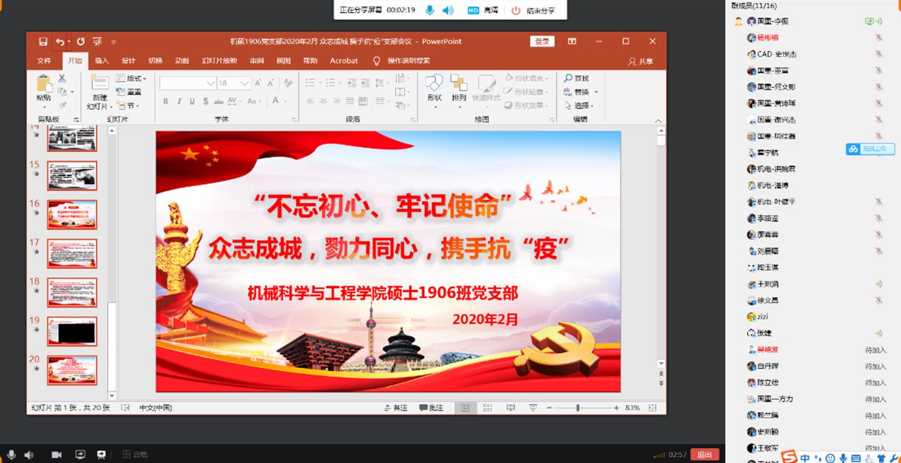The height and width of the screenshot is (463, 901).
Task: Expand the font size dropdown
Action: 245,83
